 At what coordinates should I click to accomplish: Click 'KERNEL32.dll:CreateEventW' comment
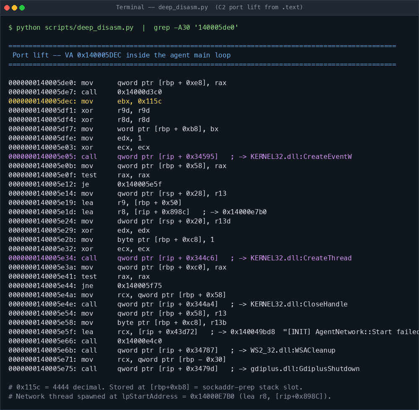[x=301, y=157]
